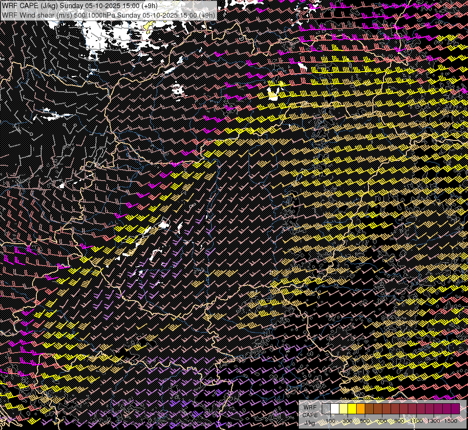Click the 900 legend tick label
468x430 pixels.
pos(399,421)
